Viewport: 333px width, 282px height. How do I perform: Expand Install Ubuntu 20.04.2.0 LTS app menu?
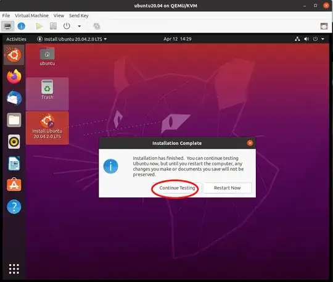click(x=72, y=39)
